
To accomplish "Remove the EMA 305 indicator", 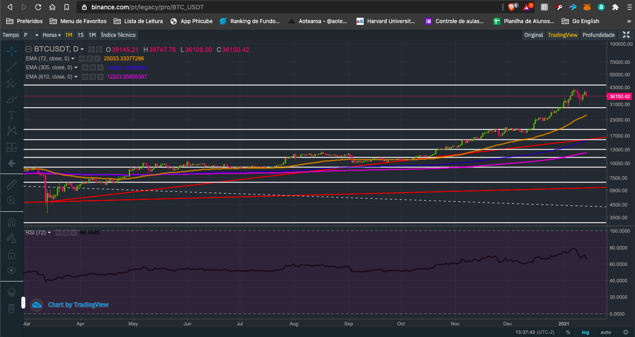I will tap(100, 67).
